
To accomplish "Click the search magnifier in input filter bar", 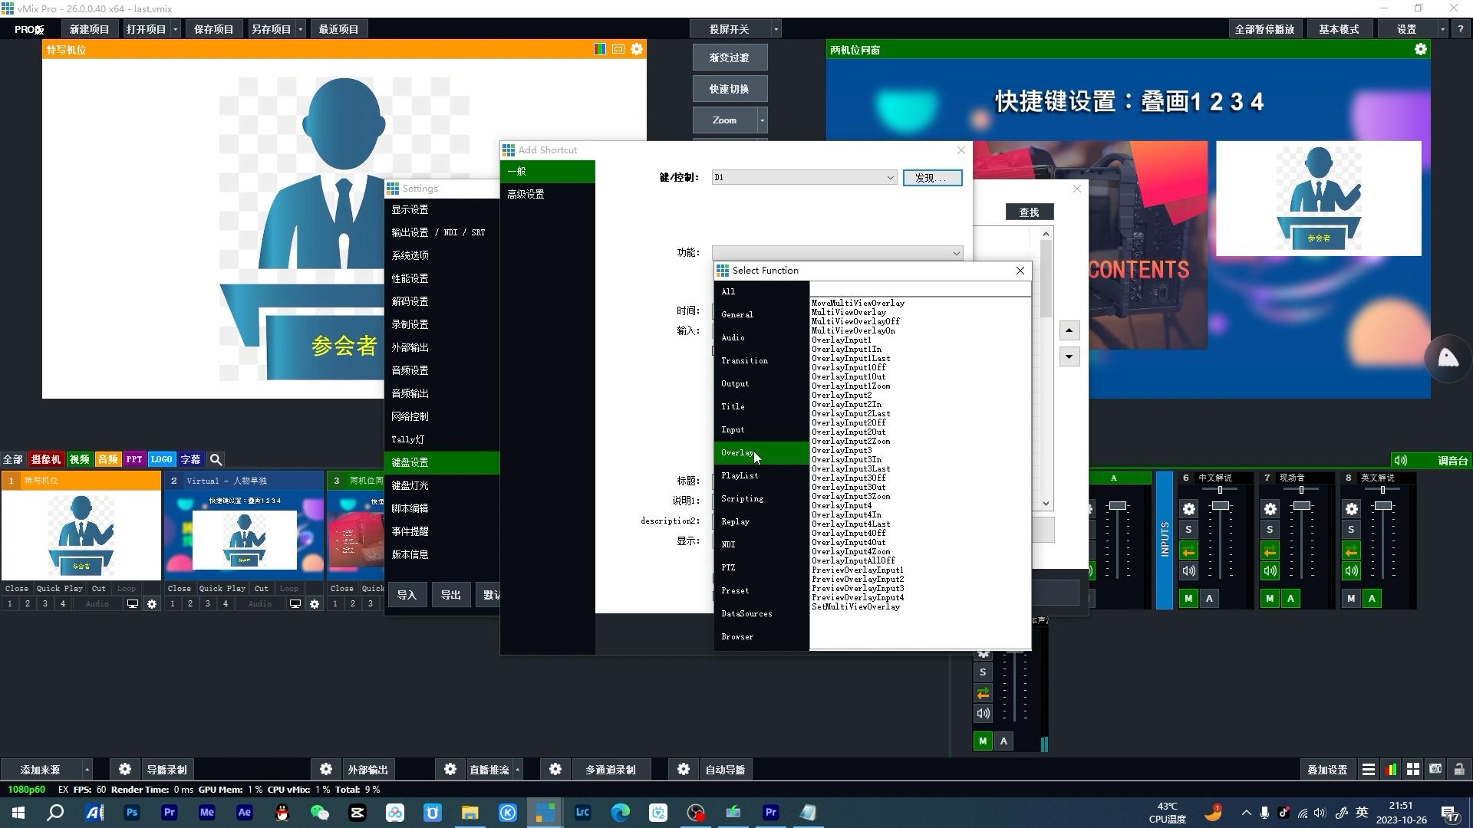I will pyautogui.click(x=216, y=459).
